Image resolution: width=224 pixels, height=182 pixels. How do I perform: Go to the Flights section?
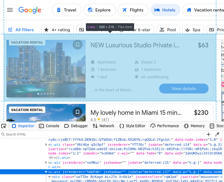coord(133,10)
